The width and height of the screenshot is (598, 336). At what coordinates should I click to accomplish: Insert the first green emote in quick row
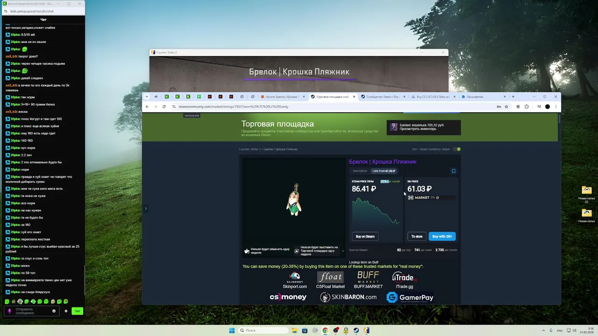[7, 301]
